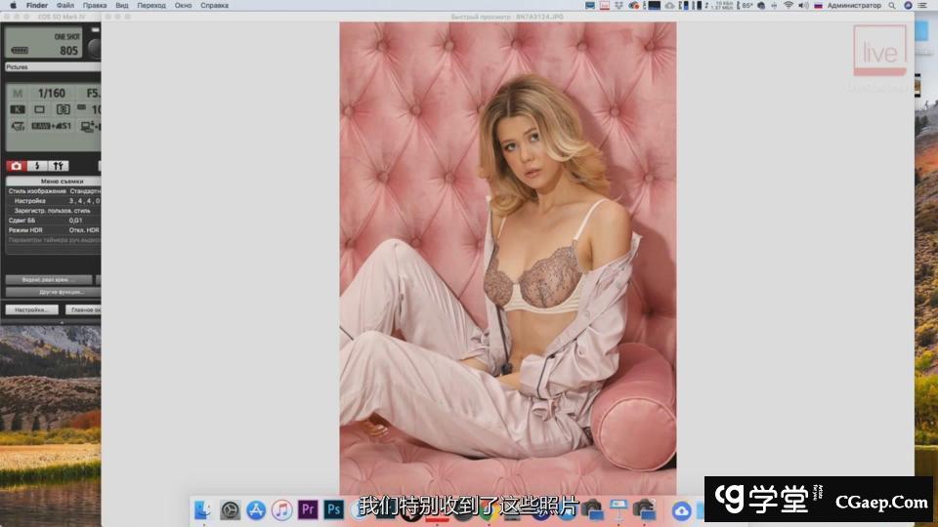Click the shutter speed 1/160 value
Screen dimensions: 938x527
(x=52, y=94)
